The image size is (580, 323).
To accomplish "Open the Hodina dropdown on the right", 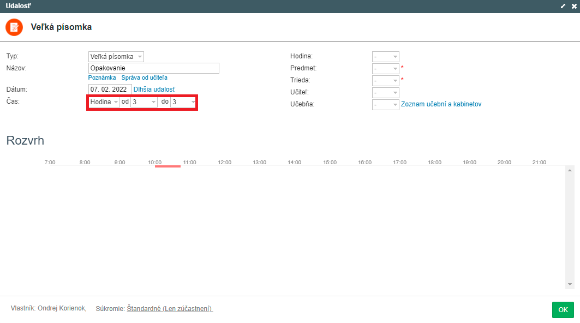I will (x=385, y=57).
